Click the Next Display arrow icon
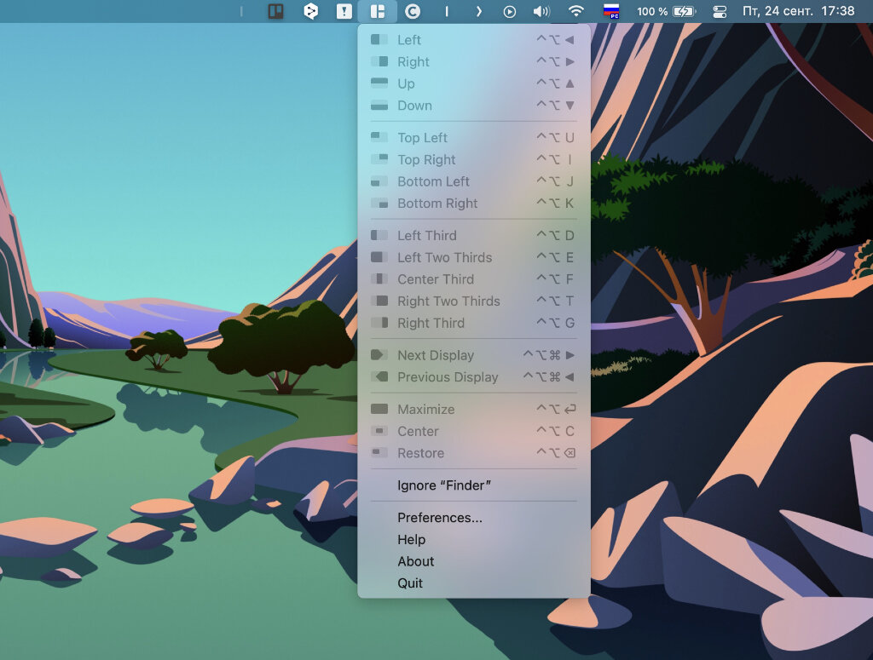The image size is (873, 660). coord(379,355)
